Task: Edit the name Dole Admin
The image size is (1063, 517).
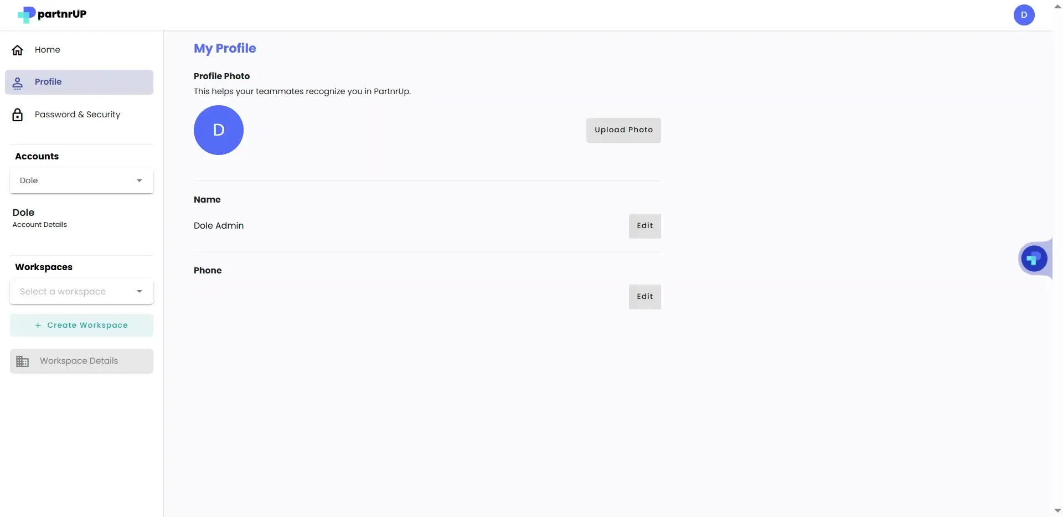Action: click(x=645, y=225)
